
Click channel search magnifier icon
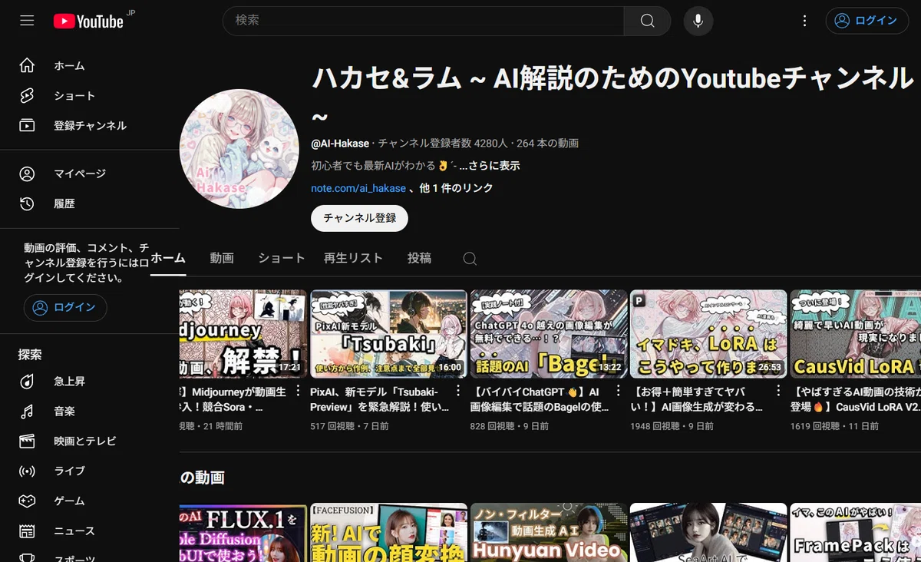(470, 259)
